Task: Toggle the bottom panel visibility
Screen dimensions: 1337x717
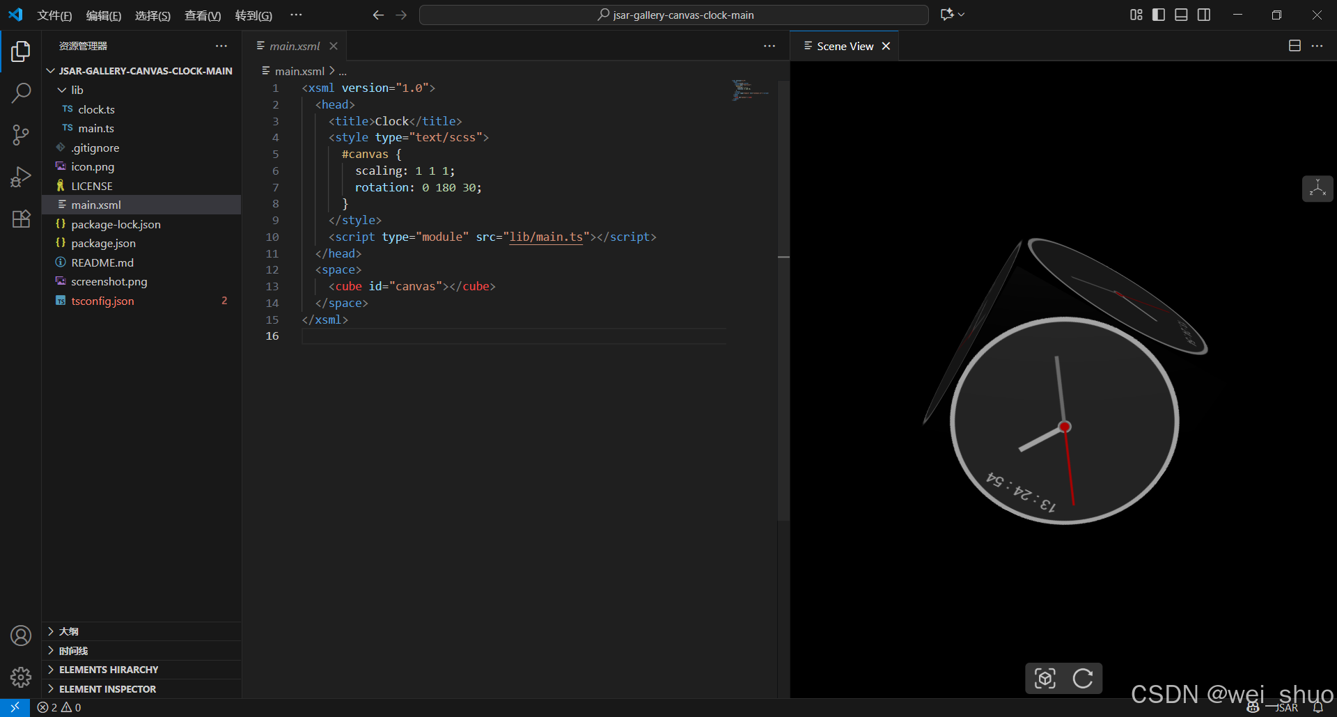Action: tap(1181, 15)
